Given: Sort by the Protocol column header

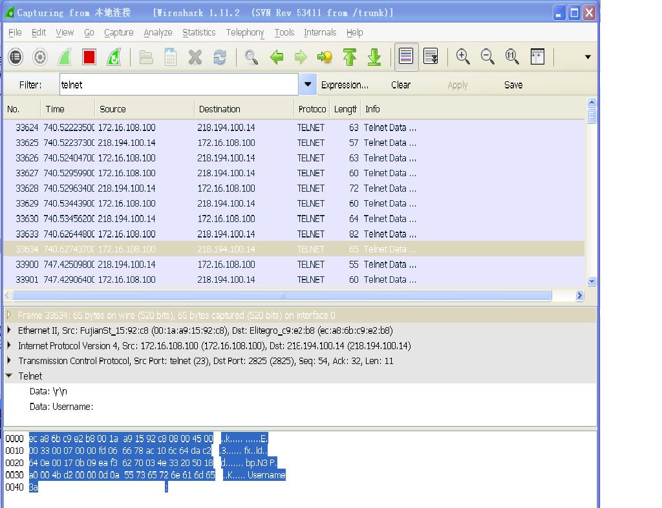Looking at the screenshot, I should click(x=312, y=109).
